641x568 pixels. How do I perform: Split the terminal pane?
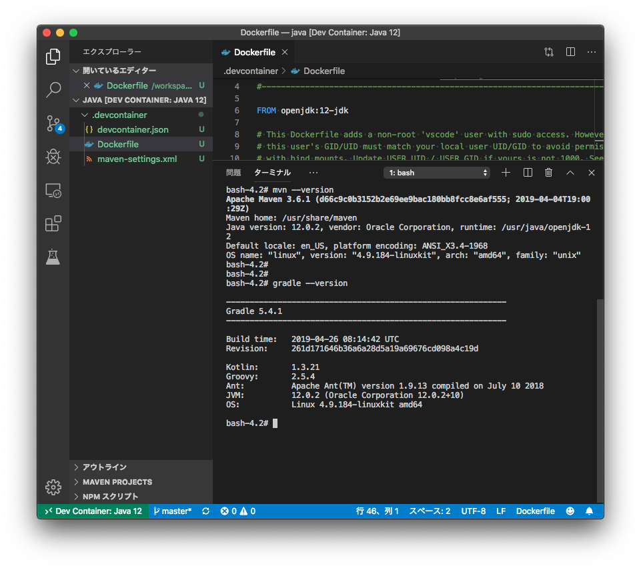528,173
